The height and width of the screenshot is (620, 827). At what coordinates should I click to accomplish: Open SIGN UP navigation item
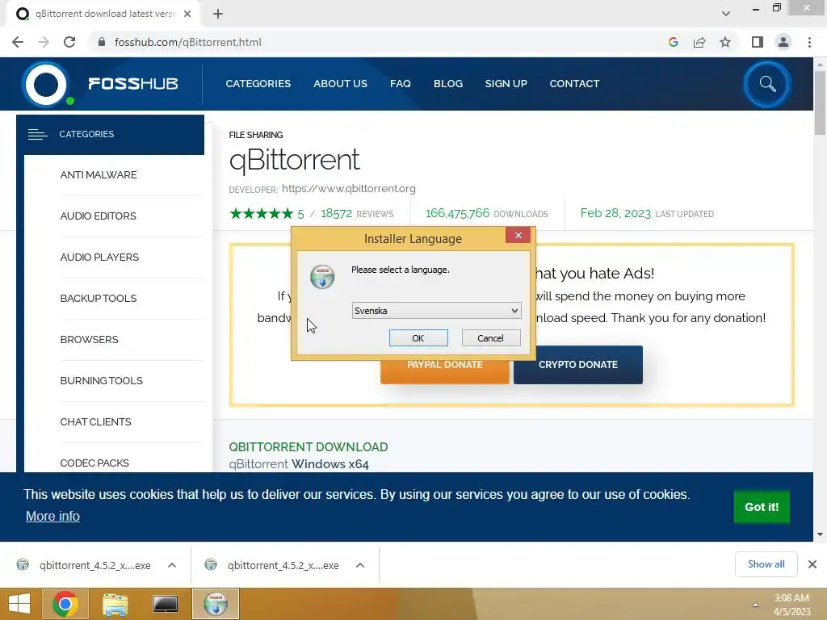pyautogui.click(x=506, y=84)
